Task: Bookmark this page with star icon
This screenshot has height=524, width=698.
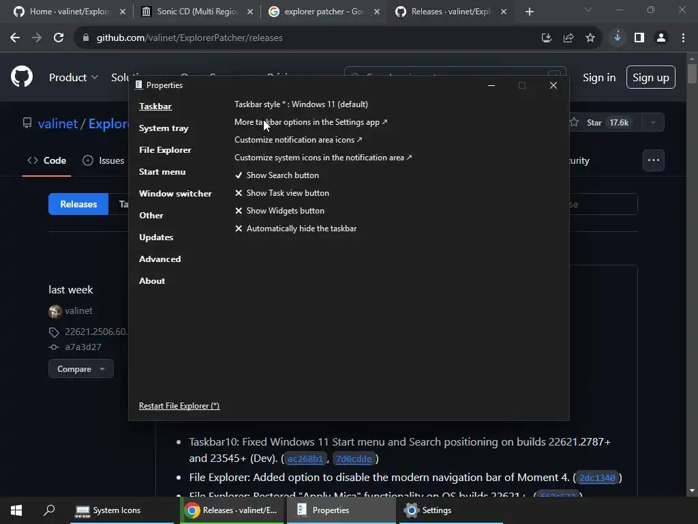Action: [590, 38]
